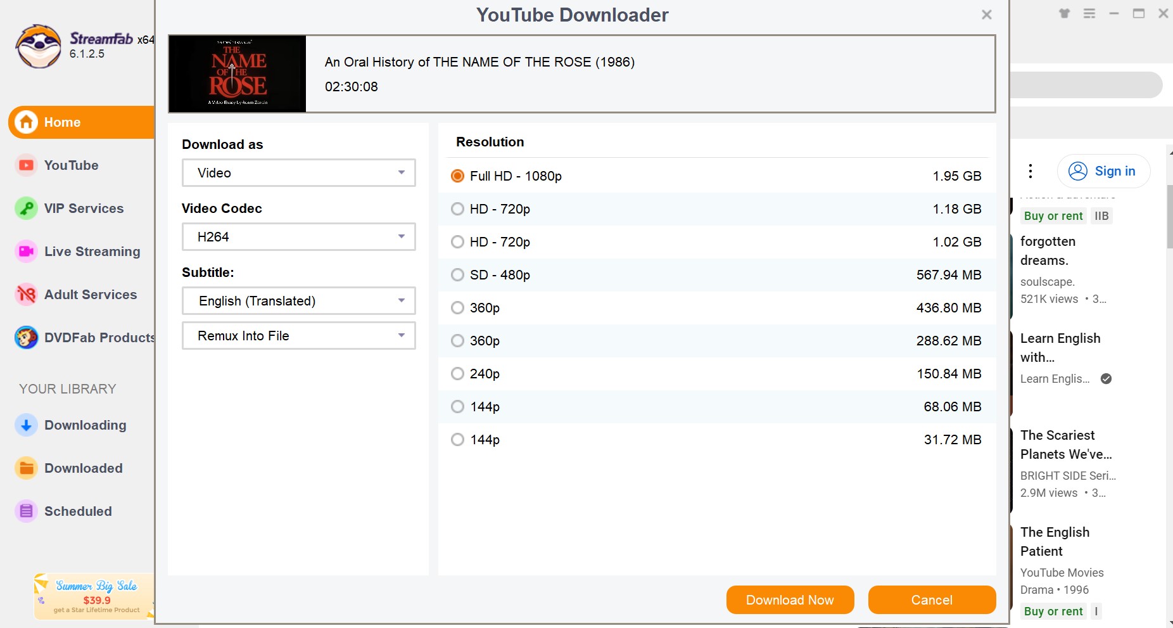Open 'forgotten dreams.' video recommendation

tap(1048, 251)
